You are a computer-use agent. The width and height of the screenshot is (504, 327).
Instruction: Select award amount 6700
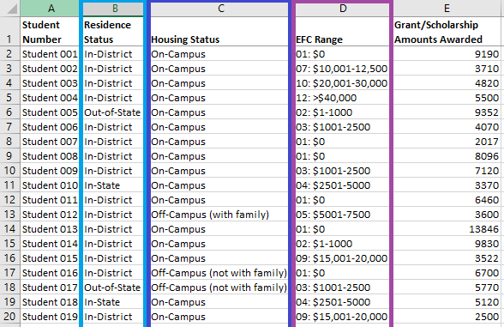[x=447, y=273]
